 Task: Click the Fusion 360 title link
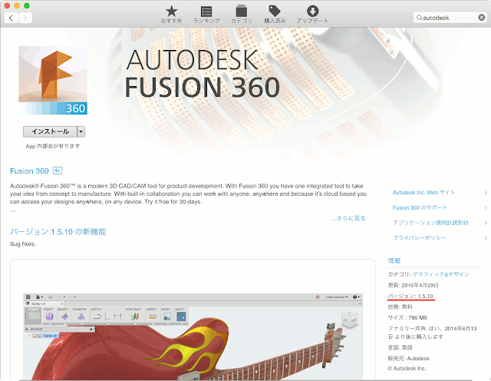pyautogui.click(x=29, y=171)
